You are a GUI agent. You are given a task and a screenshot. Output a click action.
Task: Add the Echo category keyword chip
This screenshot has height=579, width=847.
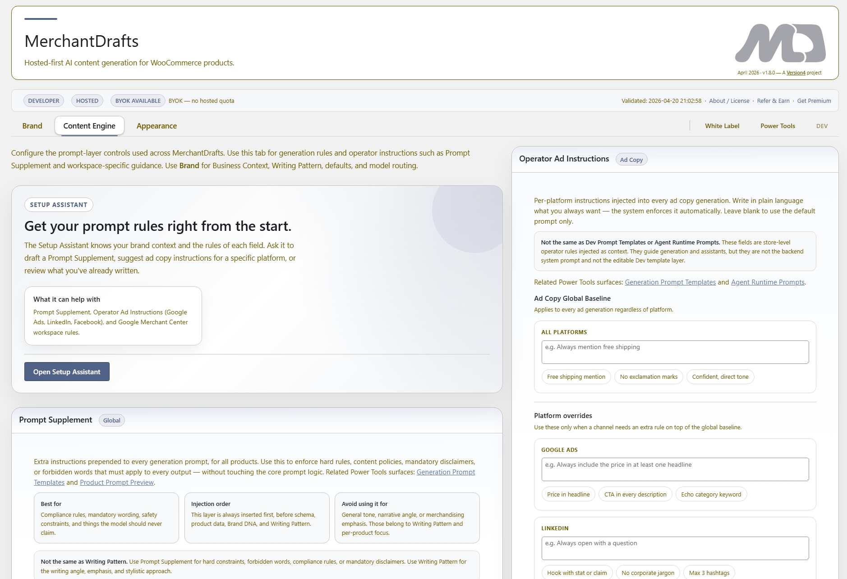click(x=711, y=495)
